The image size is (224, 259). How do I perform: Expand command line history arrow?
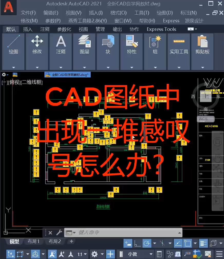point(180,233)
